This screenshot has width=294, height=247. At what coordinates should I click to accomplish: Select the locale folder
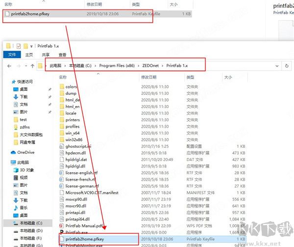pyautogui.click(x=71, y=113)
